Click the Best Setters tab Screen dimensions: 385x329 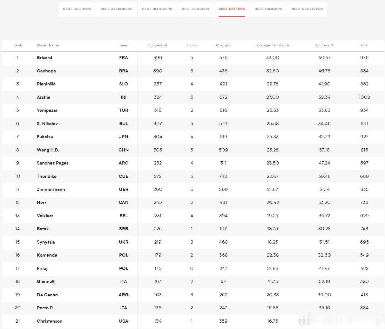click(x=232, y=9)
